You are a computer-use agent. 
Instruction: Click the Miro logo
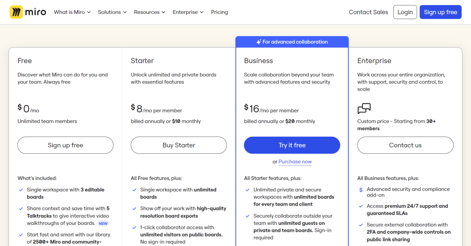tap(27, 12)
